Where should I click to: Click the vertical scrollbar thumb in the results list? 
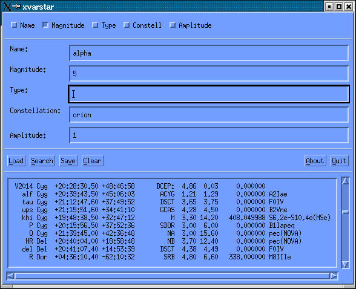345,212
